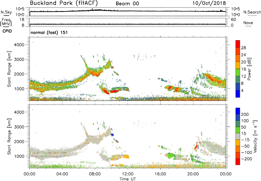Click the 'N.Search' legend label
Viewport: 261px width, 181px height.
tap(252, 12)
